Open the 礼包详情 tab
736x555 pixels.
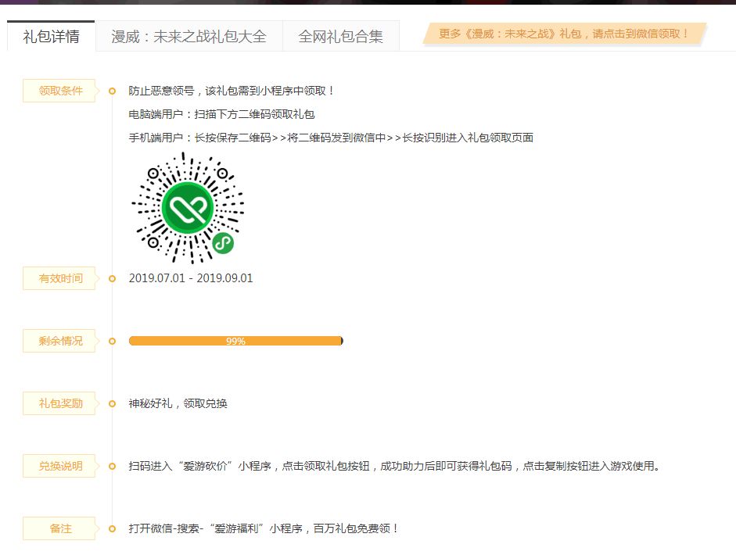(x=51, y=36)
